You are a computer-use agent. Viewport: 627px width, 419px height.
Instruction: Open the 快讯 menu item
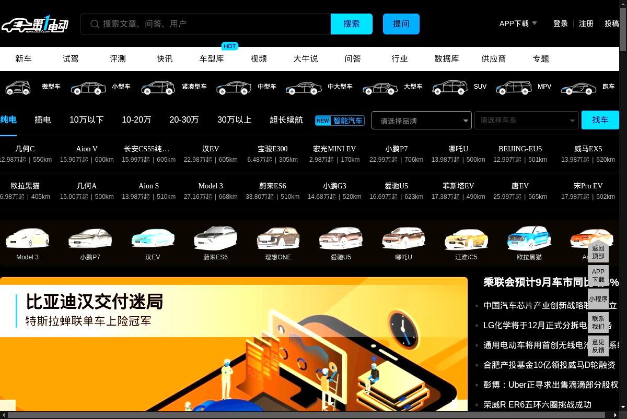[165, 59]
